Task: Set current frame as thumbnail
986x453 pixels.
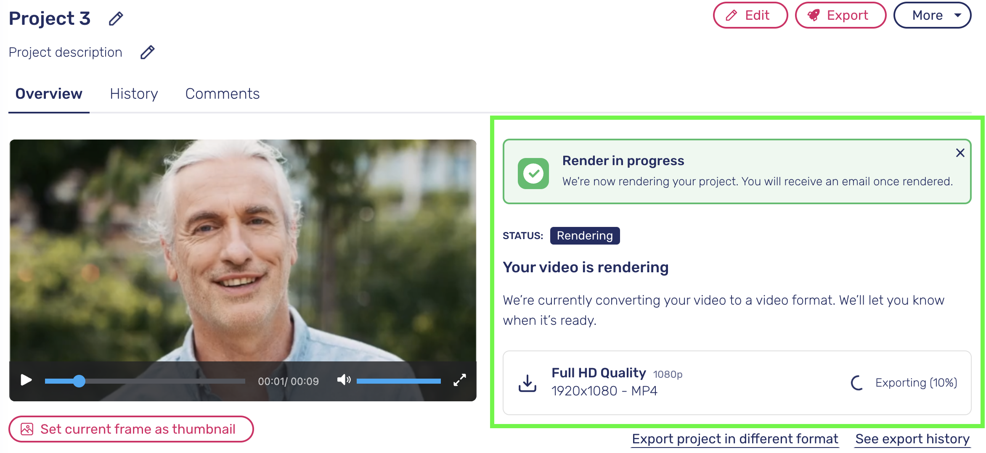Action: pos(131,429)
